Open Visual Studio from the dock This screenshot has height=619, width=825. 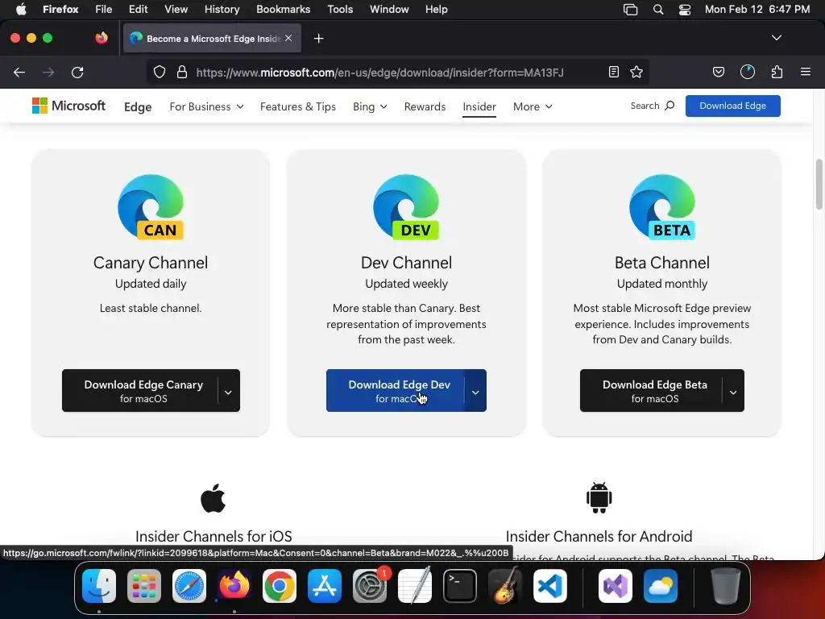tap(616, 586)
